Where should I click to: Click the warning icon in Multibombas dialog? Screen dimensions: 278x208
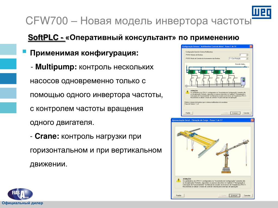(x=187, y=92)
